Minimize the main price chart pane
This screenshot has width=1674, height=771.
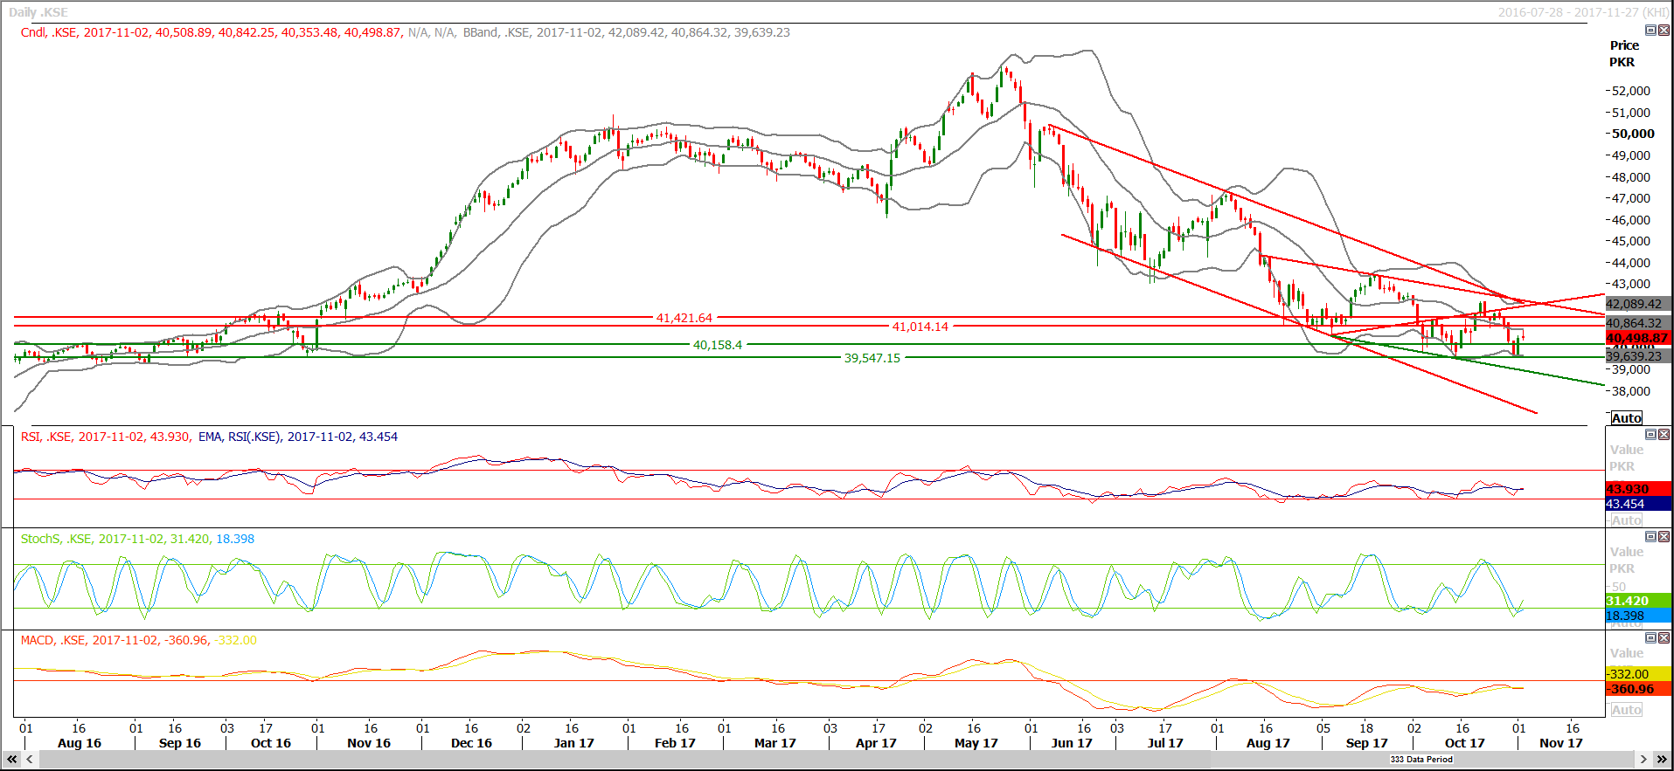coord(1650,31)
